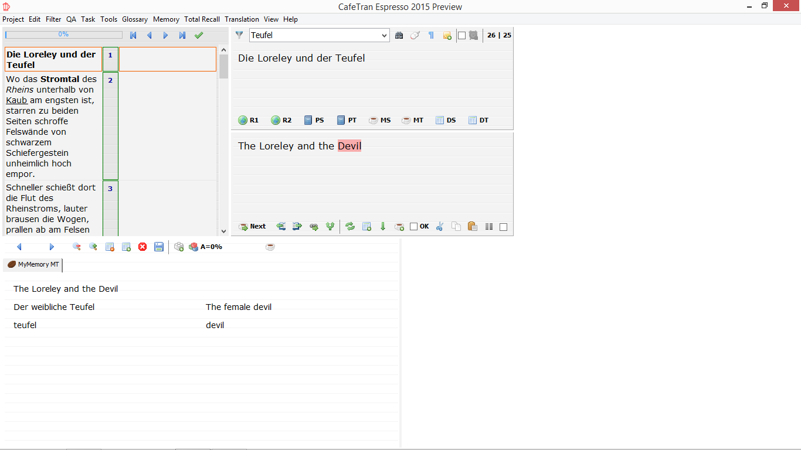This screenshot has height=450, width=801.
Task: Click the green checkmark icon
Action: (199, 35)
